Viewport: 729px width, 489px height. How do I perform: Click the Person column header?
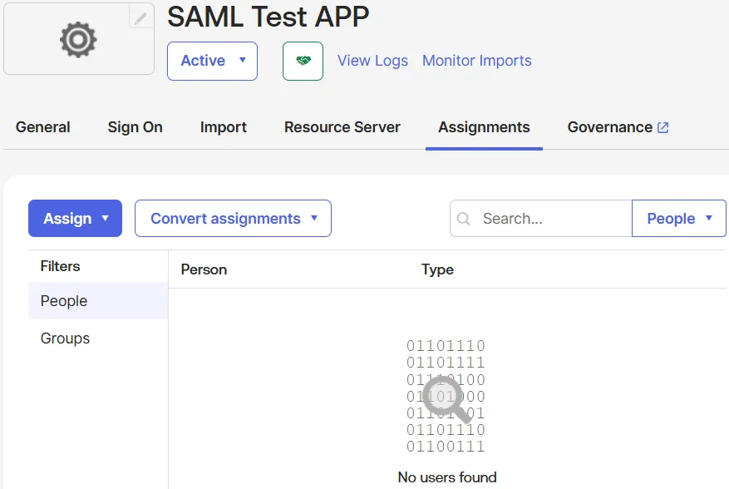point(204,269)
